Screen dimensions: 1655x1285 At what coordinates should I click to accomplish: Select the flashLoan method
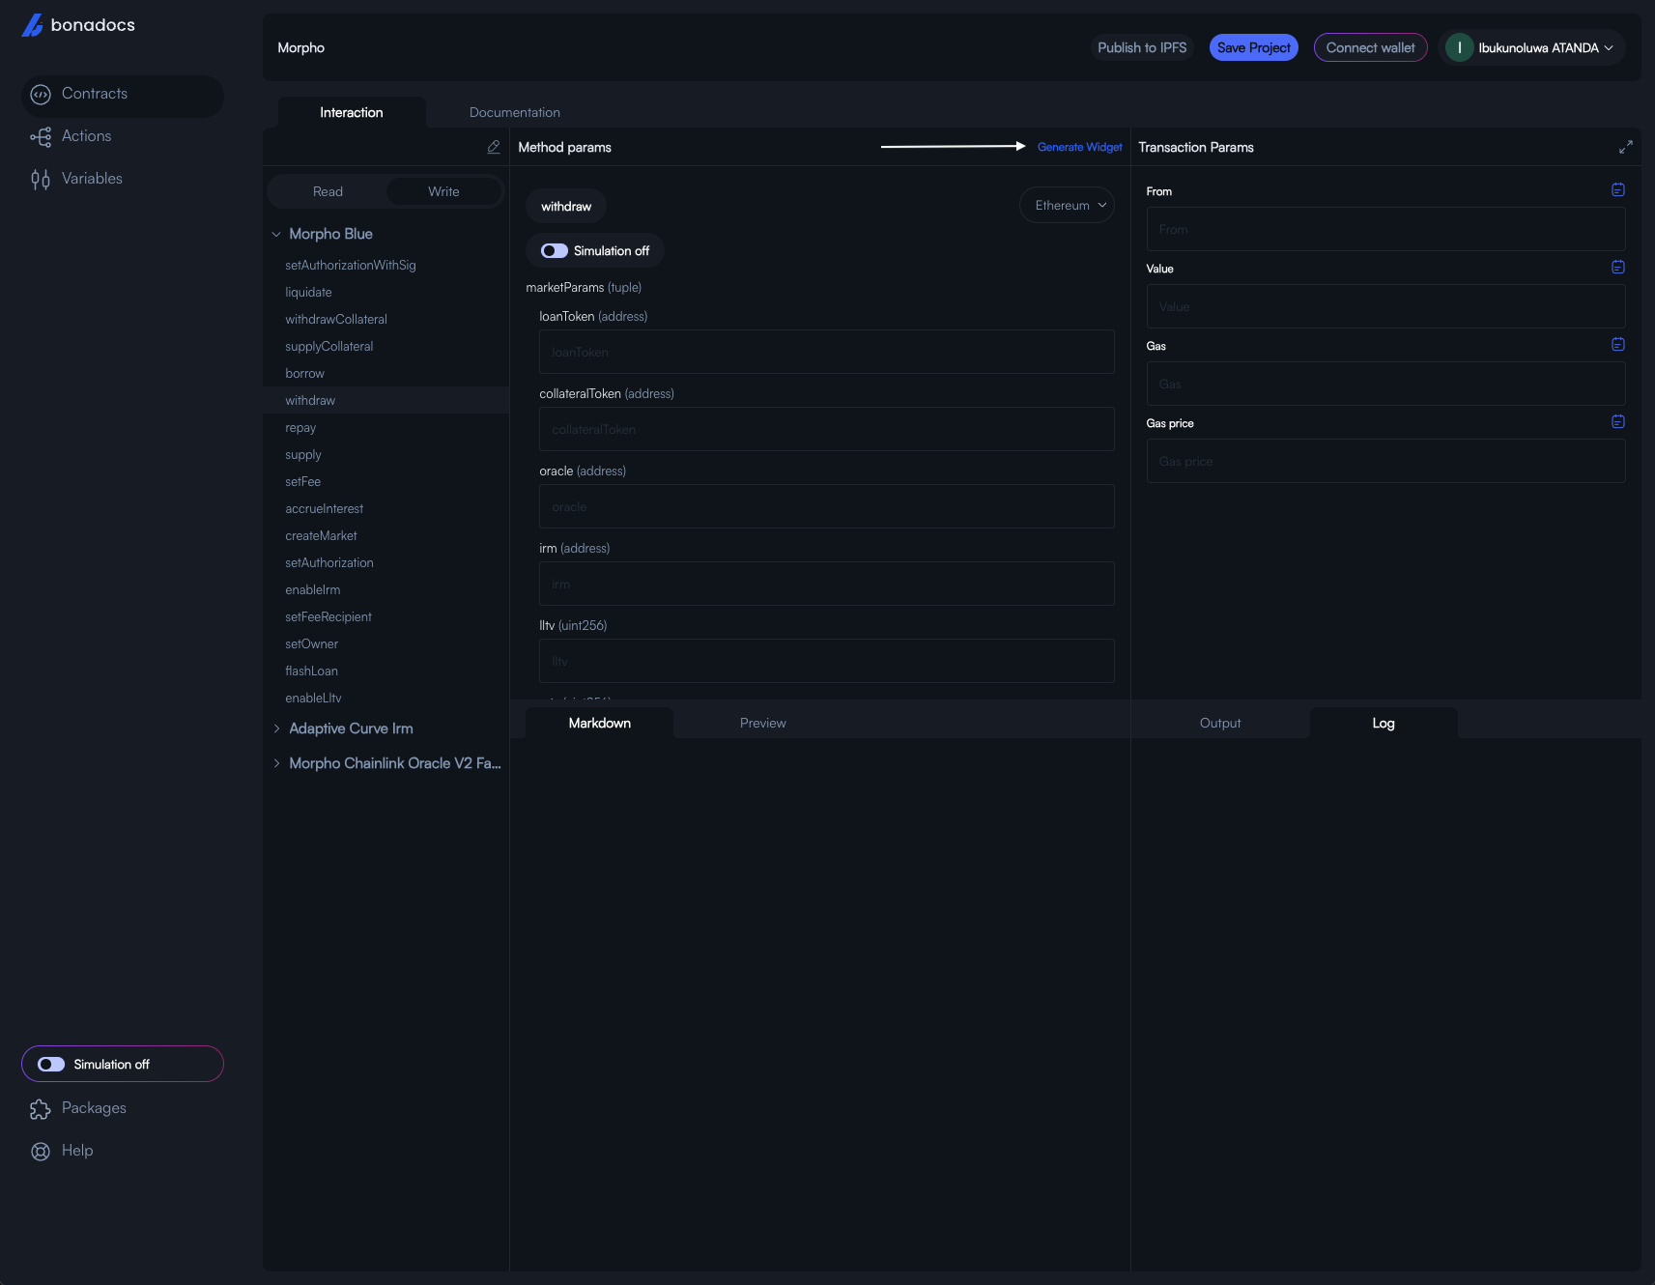point(386,671)
